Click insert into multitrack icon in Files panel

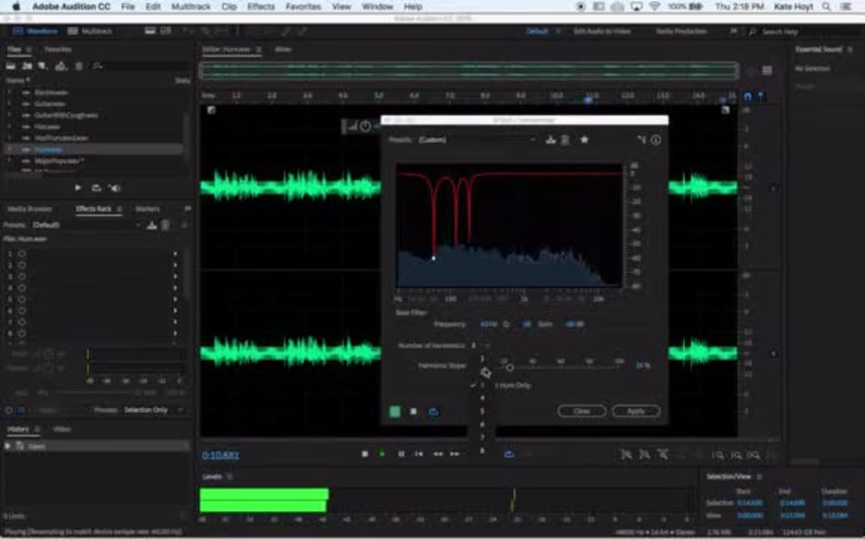(61, 67)
